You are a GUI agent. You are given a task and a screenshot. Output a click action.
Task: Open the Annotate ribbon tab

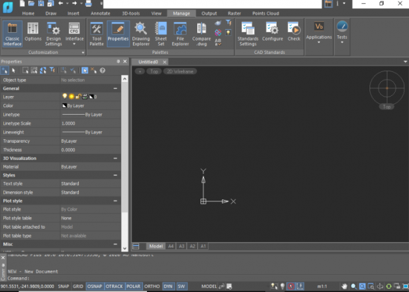coord(100,13)
